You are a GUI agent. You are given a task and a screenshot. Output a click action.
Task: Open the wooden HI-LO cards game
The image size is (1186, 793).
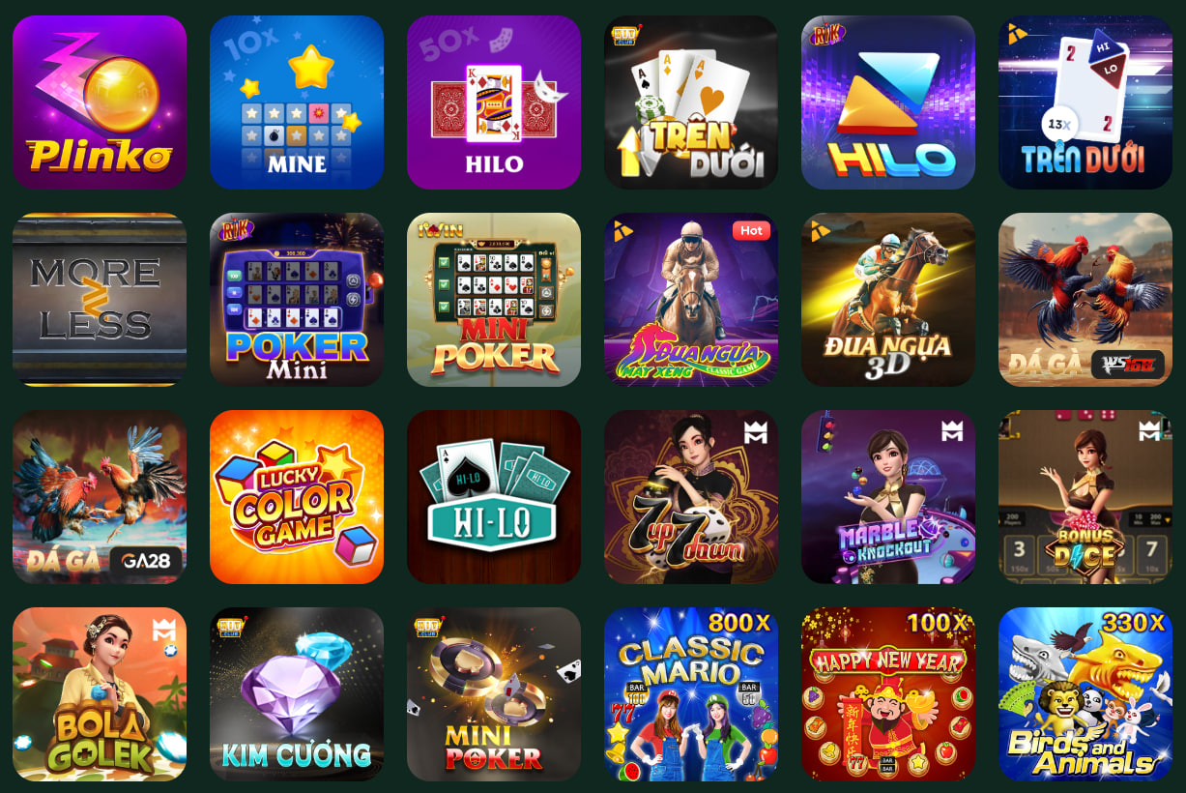point(494,497)
